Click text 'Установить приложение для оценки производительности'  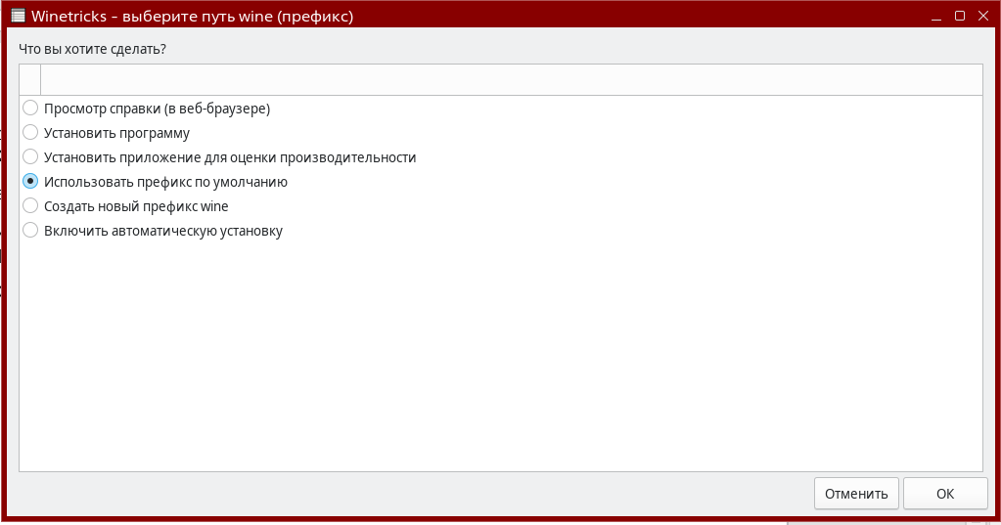click(230, 157)
